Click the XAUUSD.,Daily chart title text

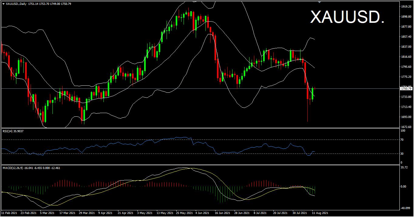pyautogui.click(x=15, y=4)
